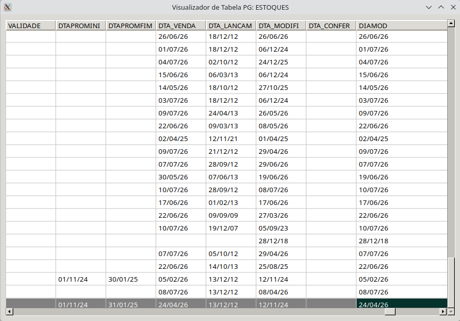This screenshot has height=321, width=460.
Task: Click the horizontal scrollbar right arrow
Action: pyautogui.click(x=443, y=312)
